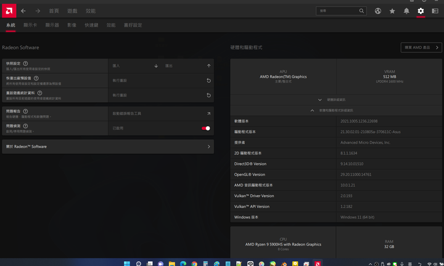Open the 遊戲 top menu
This screenshot has height=266, width=444.
click(x=72, y=10)
